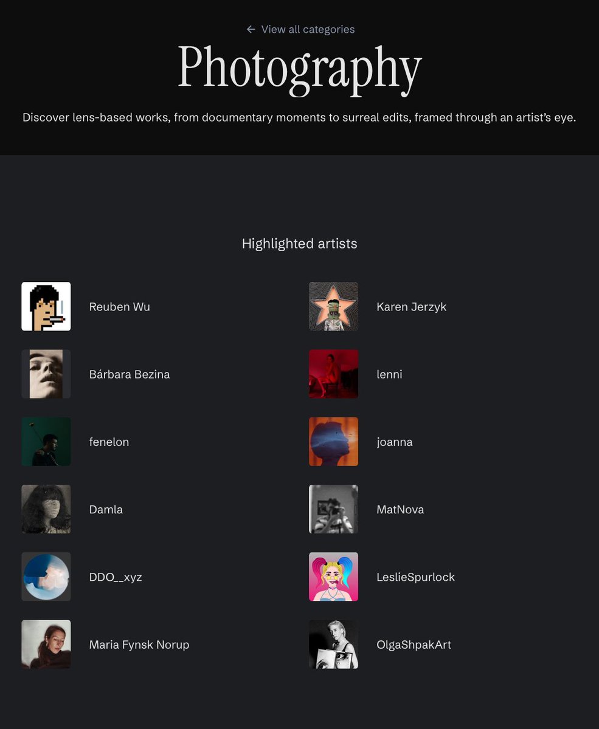Click the Discover lens-based works description
The height and width of the screenshot is (729, 599).
point(299,117)
